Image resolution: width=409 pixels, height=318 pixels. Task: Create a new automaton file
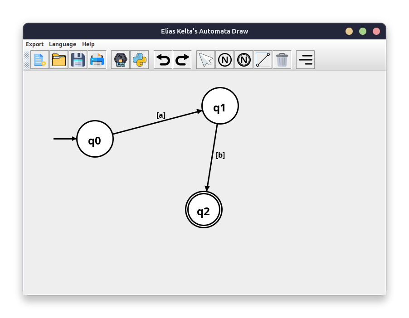(39, 60)
